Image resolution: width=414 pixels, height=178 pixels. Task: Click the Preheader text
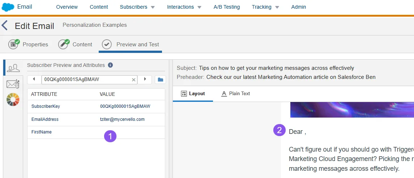[291, 77]
